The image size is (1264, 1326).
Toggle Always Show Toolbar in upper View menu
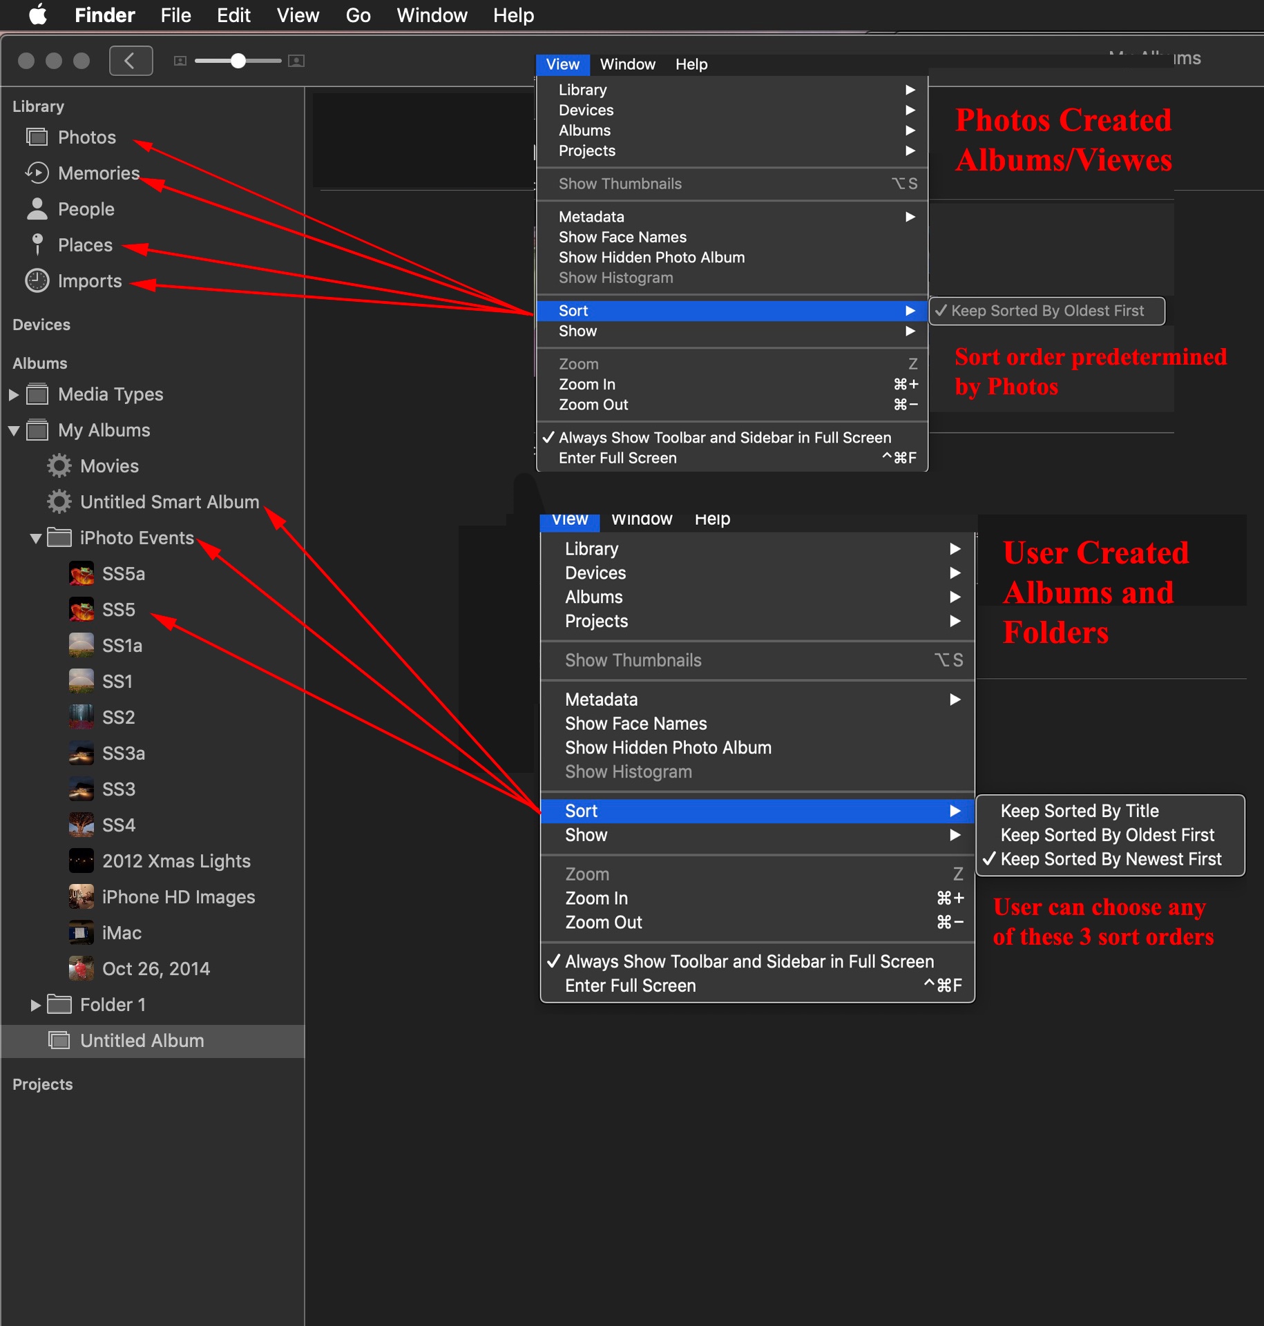tap(732, 438)
